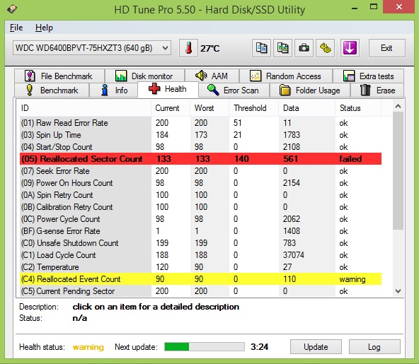Select the Reallocated Event Count warning row
The height and width of the screenshot is (364, 419).
pos(200,279)
